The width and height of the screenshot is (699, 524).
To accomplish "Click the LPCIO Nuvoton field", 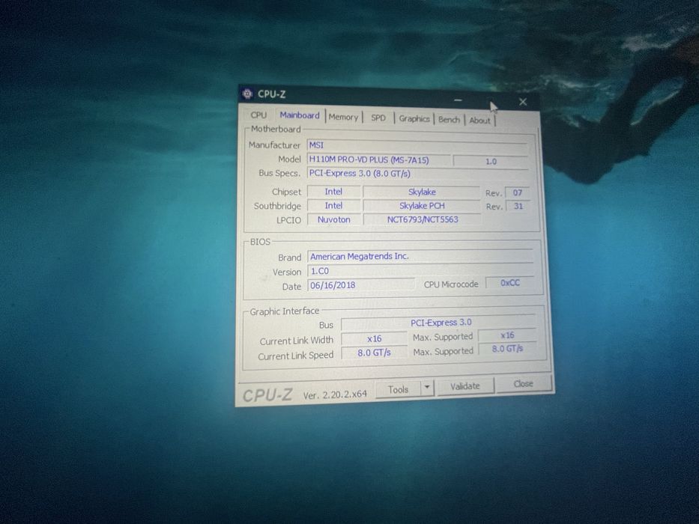I will [333, 219].
